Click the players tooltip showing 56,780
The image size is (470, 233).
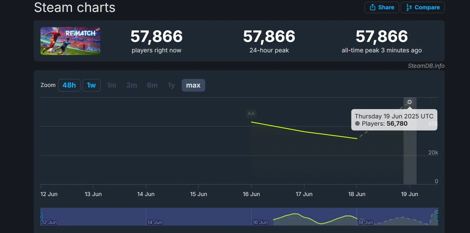click(x=394, y=120)
